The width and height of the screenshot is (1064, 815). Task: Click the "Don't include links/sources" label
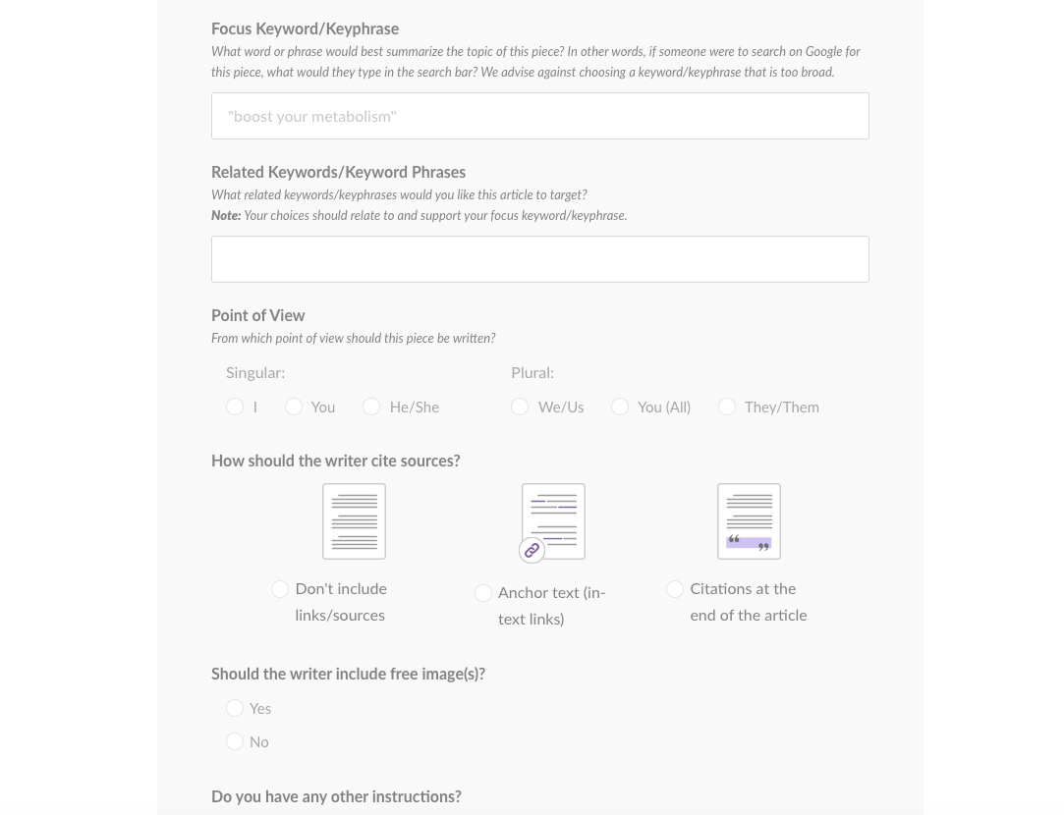[x=341, y=602]
